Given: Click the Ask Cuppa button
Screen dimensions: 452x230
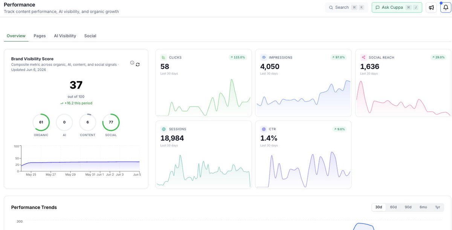Looking at the screenshot, I should (397, 8).
